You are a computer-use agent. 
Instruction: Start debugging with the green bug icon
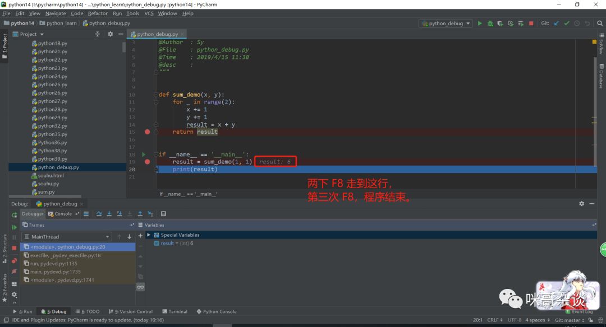coord(490,23)
